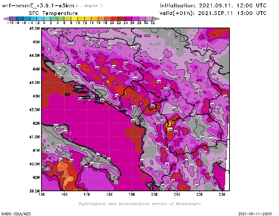Click the purple -10 to -8 legend swatch
Screen dimensions: 279x216
[13, 19]
